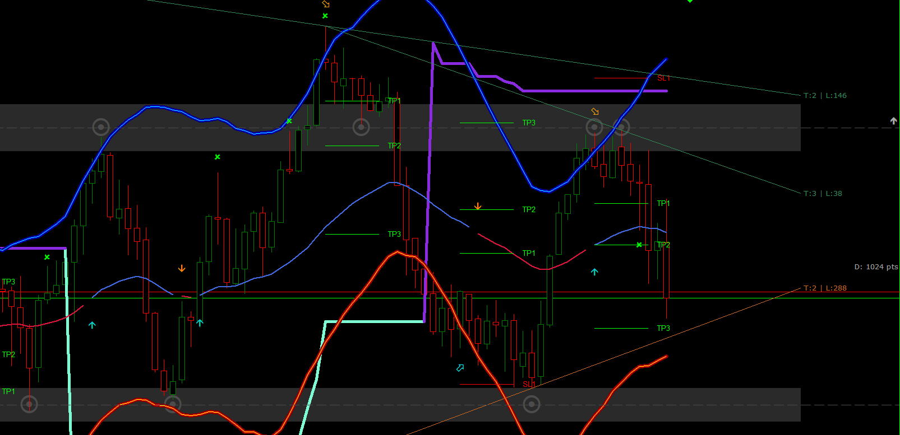Click the gray up arrow at the right edge

coord(893,120)
